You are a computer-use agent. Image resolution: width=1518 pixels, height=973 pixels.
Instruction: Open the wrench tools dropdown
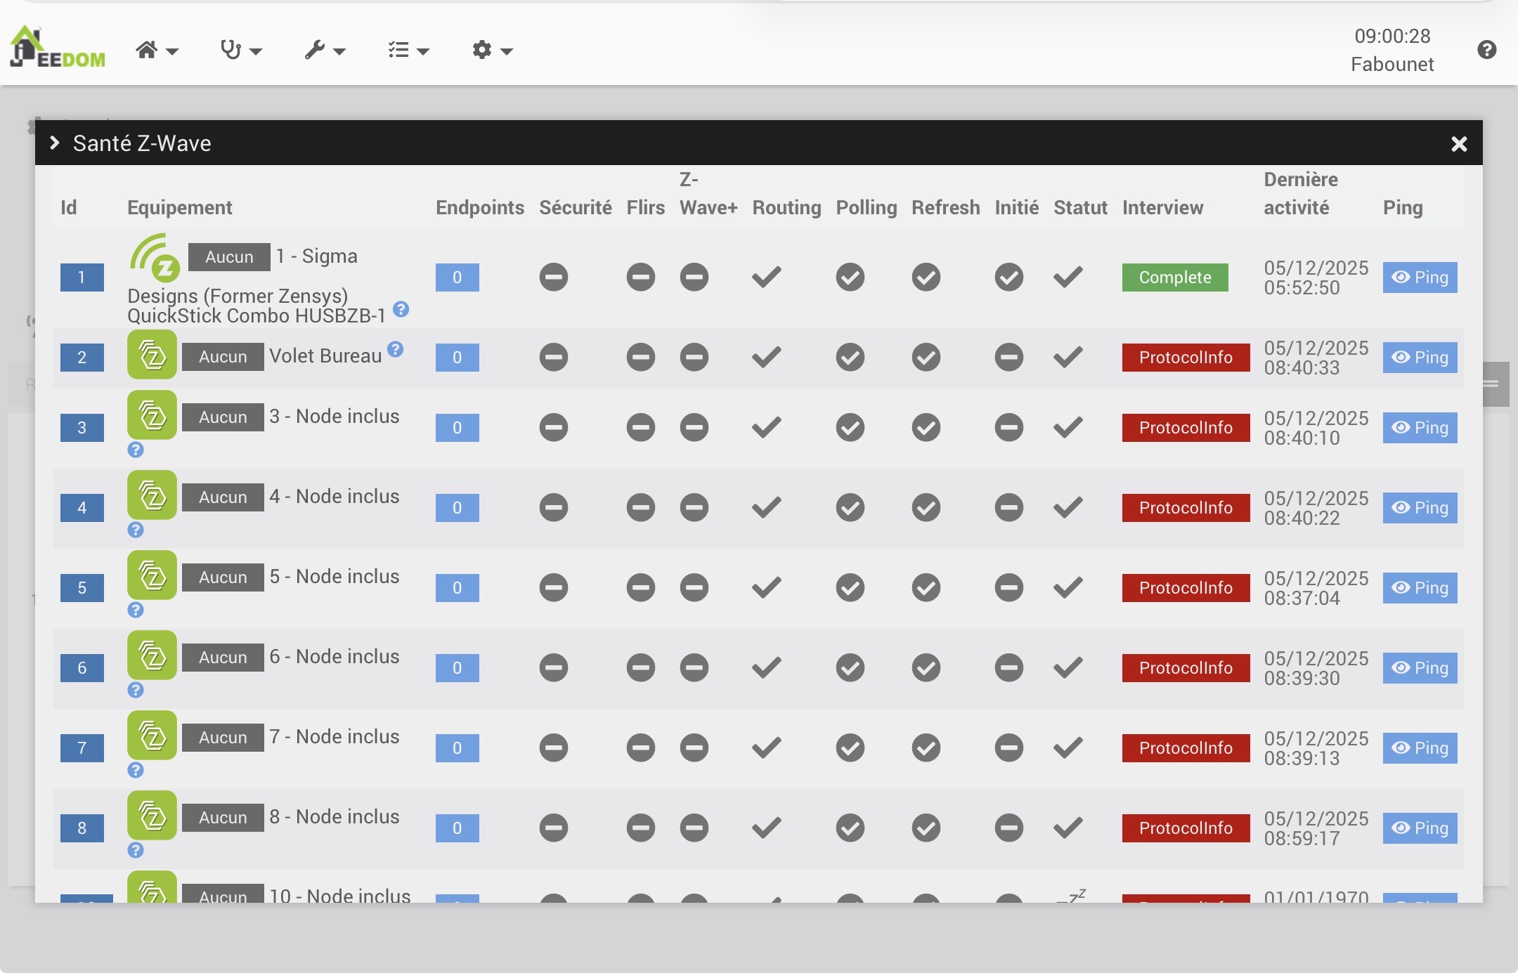[x=325, y=50]
